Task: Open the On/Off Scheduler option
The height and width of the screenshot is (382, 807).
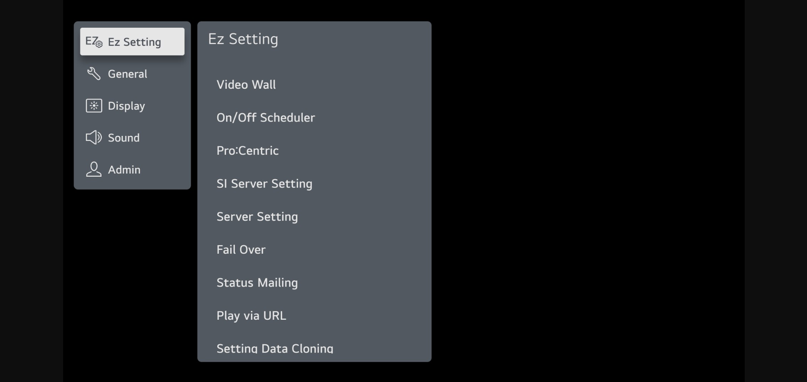Action: [266, 118]
